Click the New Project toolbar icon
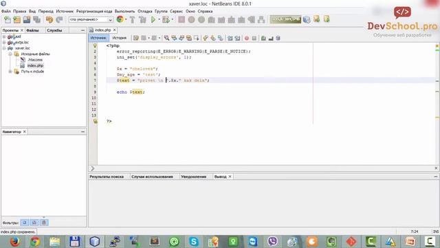 point(17,20)
